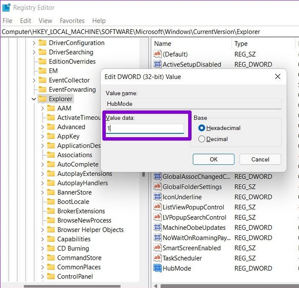Click the tree pane vertical scrollbar thumb

[x=144, y=174]
